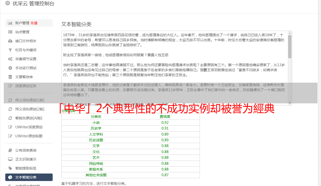Click the 文章暂存库 database icon

pos(10,77)
